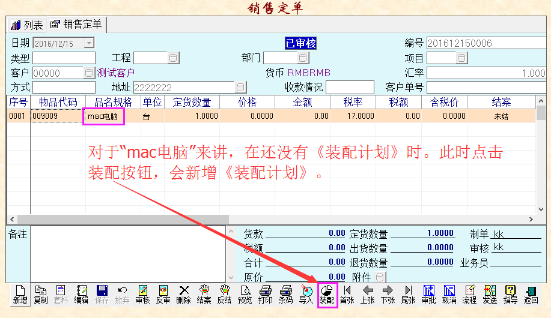This screenshot has height=318, width=551.
Task: Click the 已审核 status label
Action: tap(300, 43)
